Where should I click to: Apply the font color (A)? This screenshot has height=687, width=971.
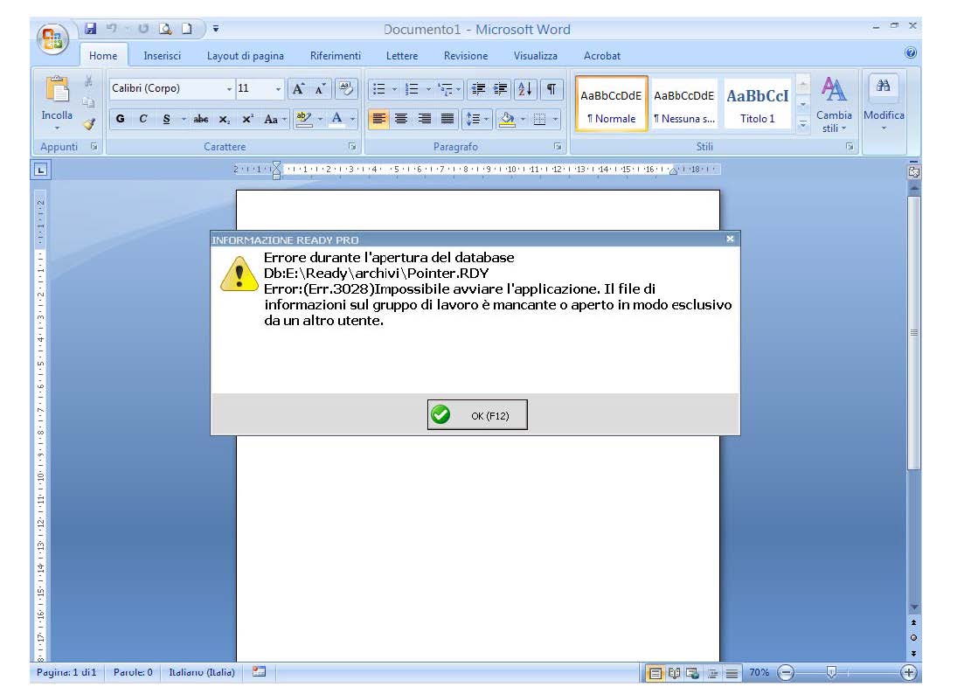tap(336, 119)
